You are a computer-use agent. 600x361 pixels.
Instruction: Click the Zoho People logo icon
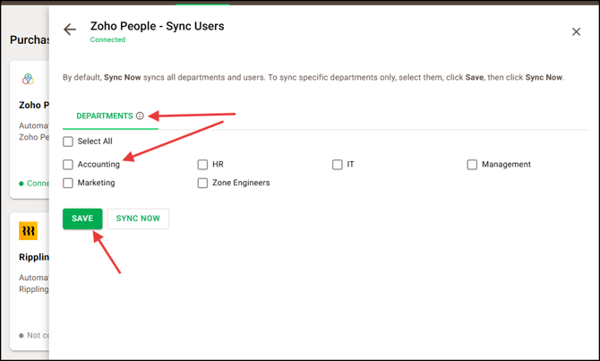tap(29, 79)
